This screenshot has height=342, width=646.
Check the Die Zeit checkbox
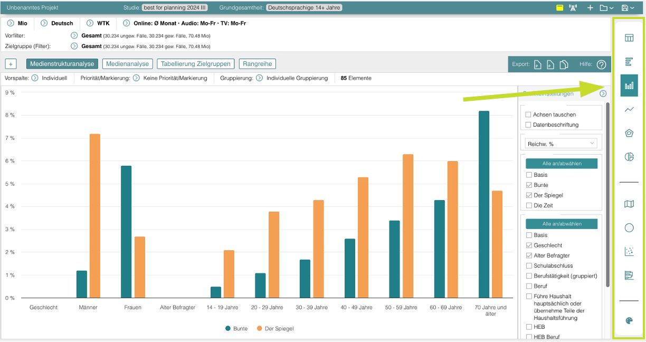pos(529,205)
